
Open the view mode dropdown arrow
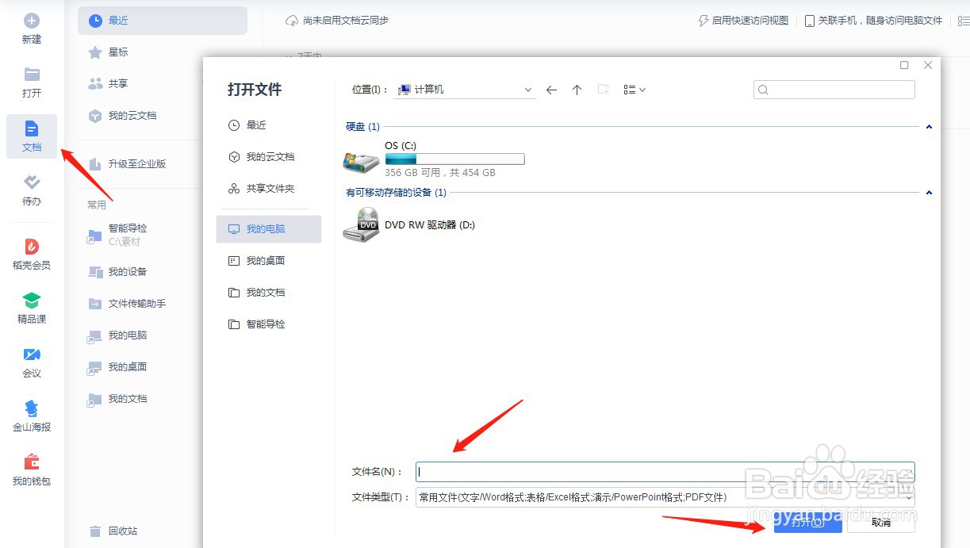(642, 90)
